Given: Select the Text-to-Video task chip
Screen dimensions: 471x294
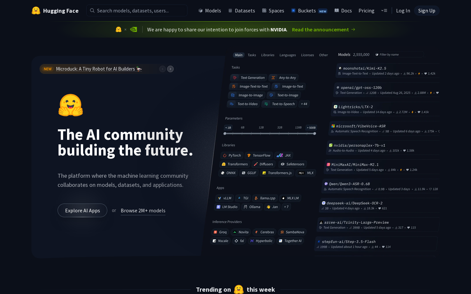Looking at the screenshot, I should click(244, 104).
